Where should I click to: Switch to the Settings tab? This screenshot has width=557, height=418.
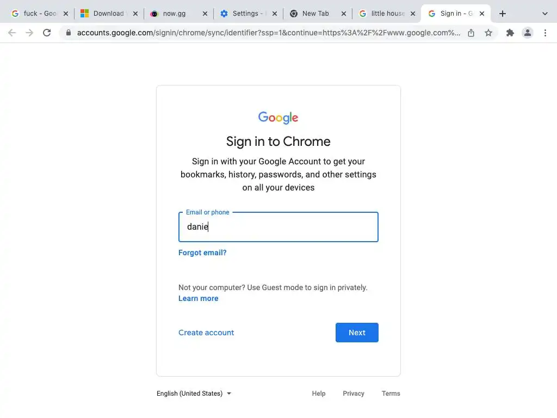[245, 14]
